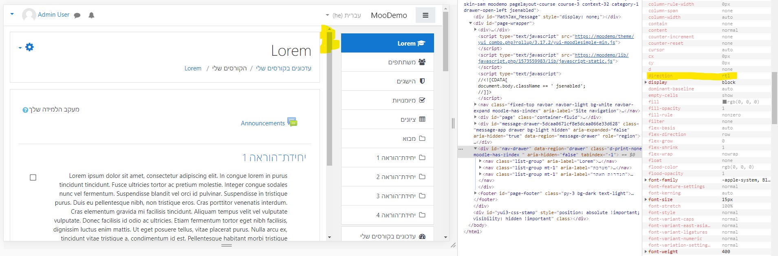Toggle the hamburger nav drawer button
The width and height of the screenshot is (778, 256).
click(x=425, y=15)
